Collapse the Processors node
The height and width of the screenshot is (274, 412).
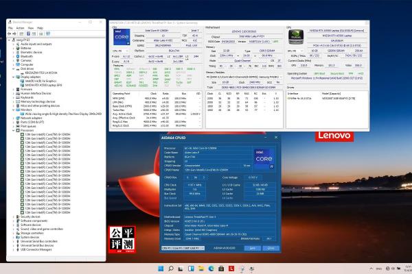14,130
